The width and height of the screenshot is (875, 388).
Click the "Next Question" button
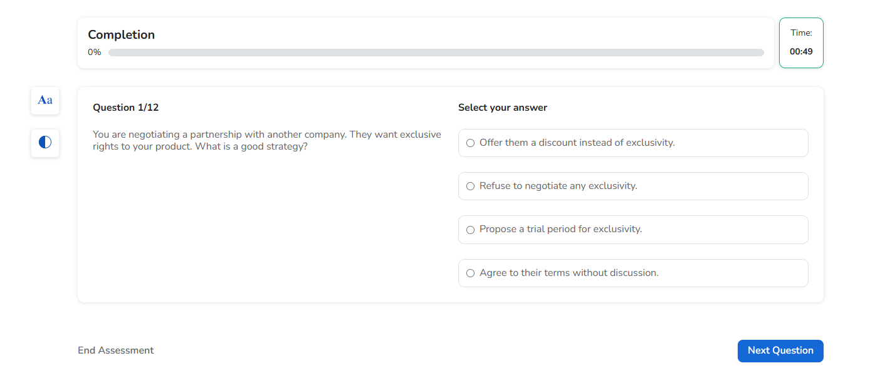pyautogui.click(x=780, y=351)
